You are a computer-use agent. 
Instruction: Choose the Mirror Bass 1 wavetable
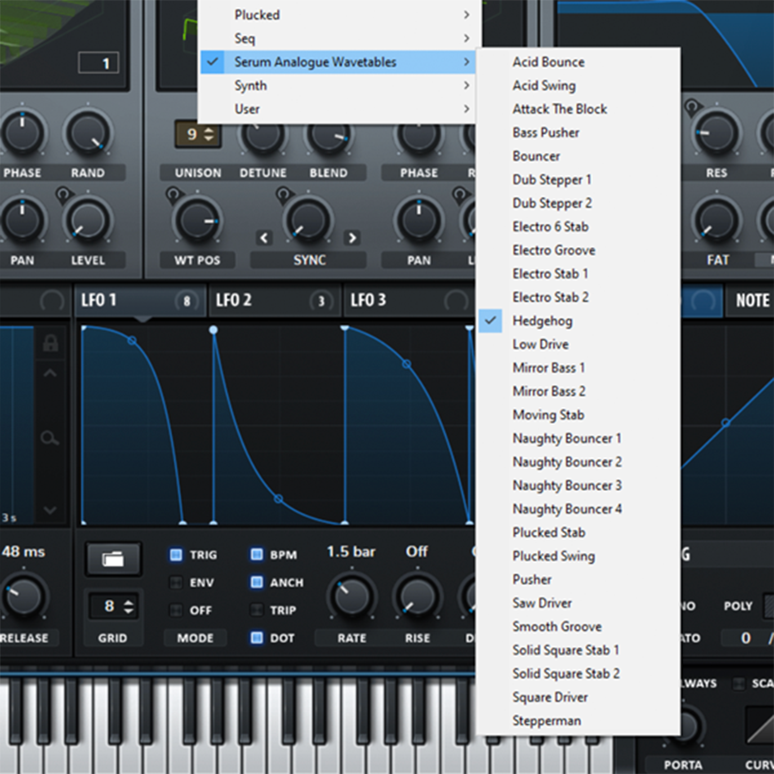(x=578, y=368)
